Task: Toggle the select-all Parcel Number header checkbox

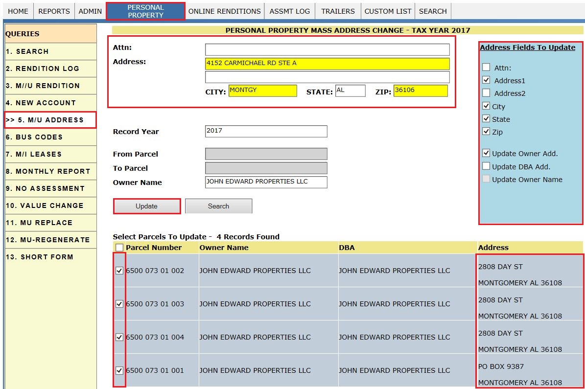Action: pyautogui.click(x=119, y=248)
